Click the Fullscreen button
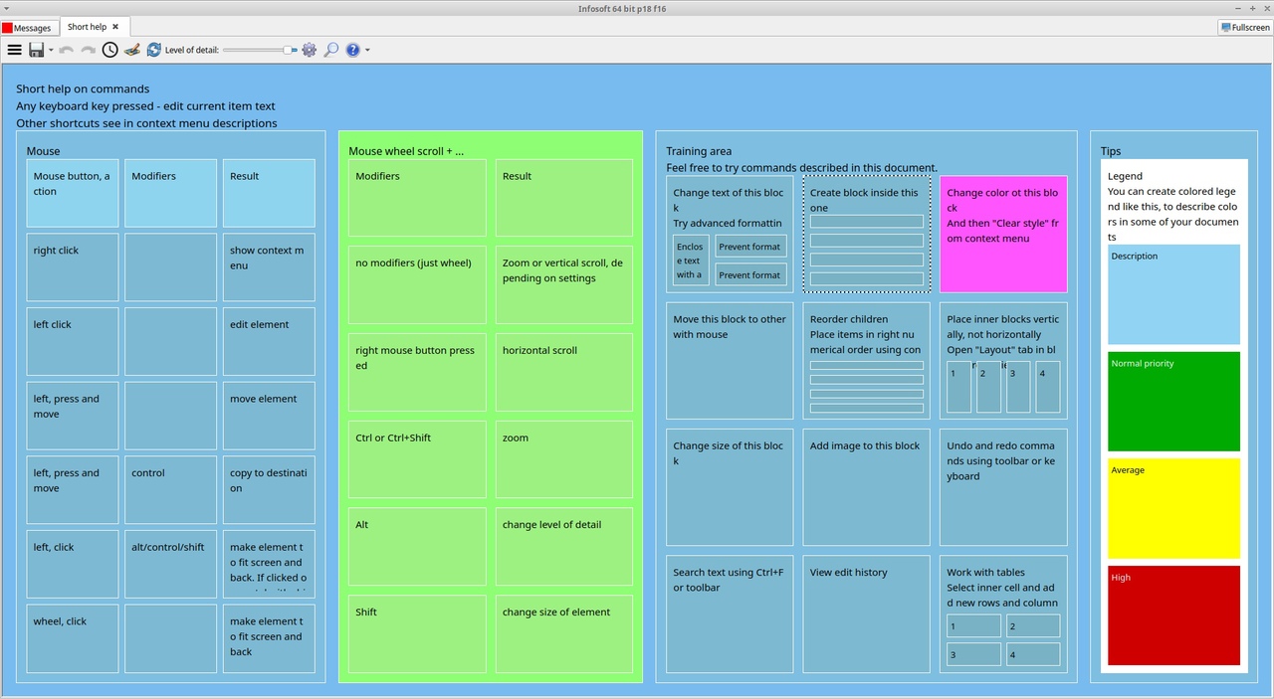This screenshot has width=1274, height=699. point(1245,28)
